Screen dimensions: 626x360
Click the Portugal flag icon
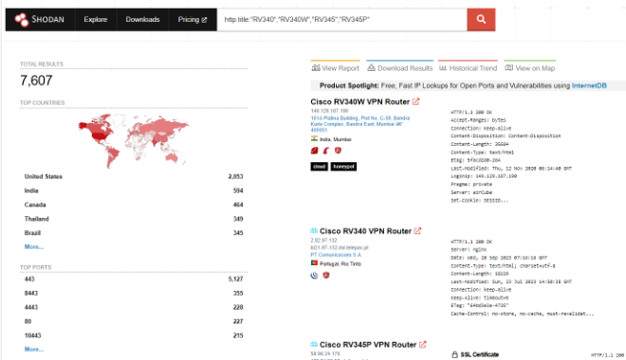pos(314,263)
